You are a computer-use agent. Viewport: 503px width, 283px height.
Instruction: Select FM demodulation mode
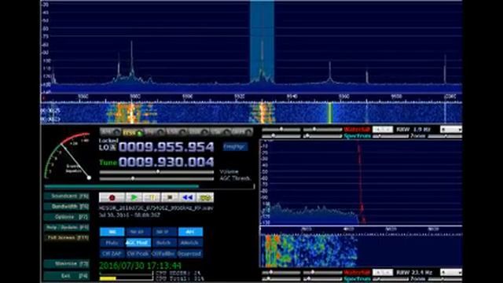(155, 132)
